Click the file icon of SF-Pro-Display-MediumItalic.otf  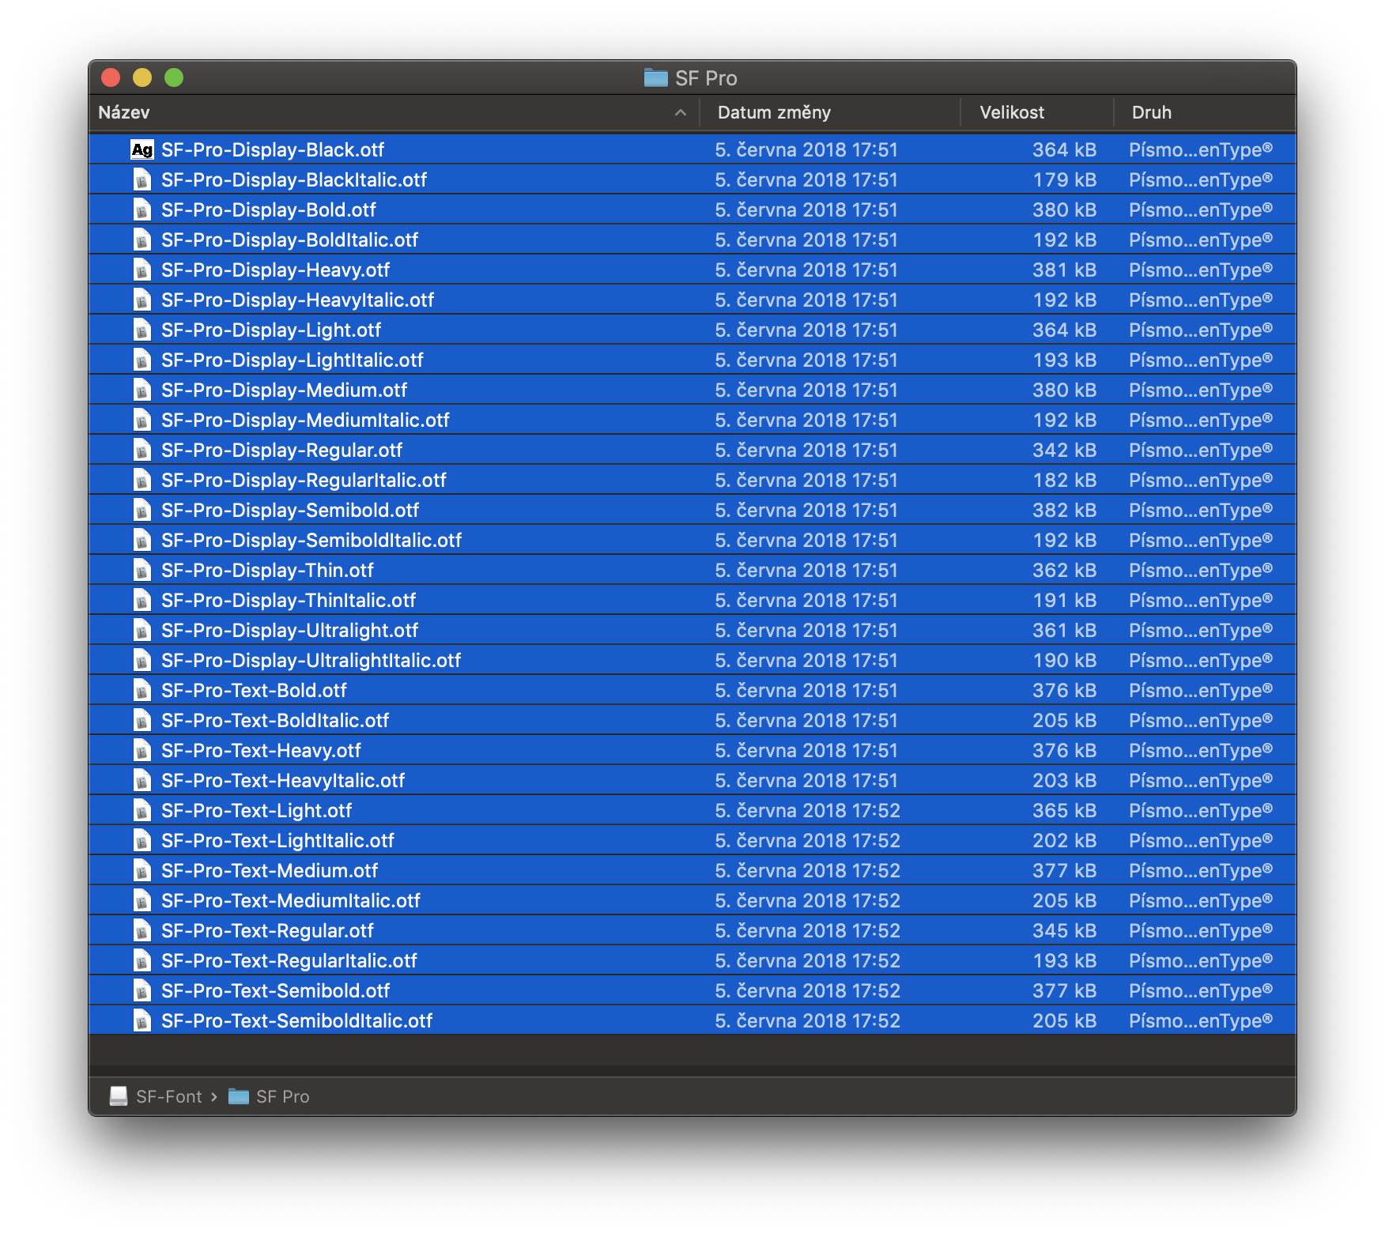[142, 420]
